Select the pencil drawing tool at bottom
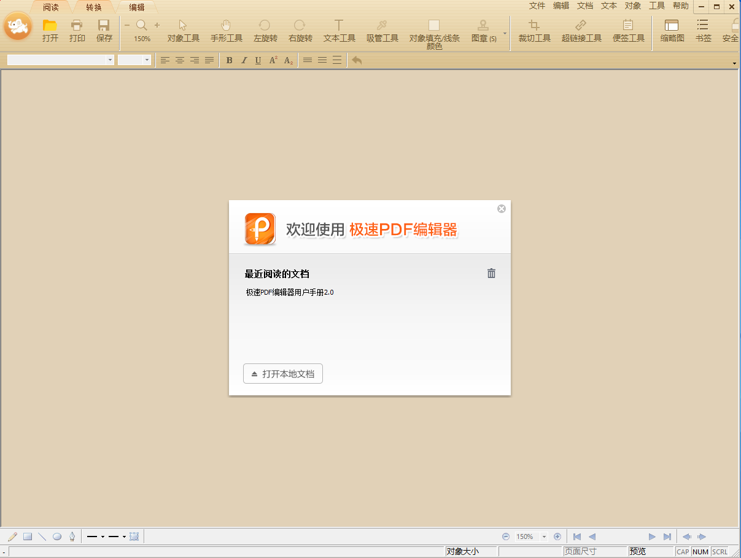The image size is (741, 558). tap(12, 537)
